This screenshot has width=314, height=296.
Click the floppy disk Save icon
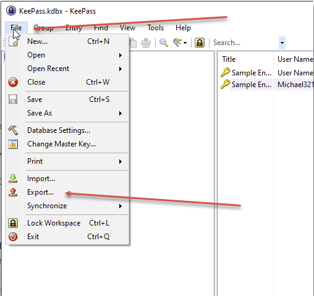coord(13,99)
